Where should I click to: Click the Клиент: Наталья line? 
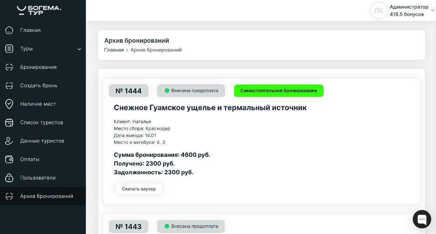pyautogui.click(x=133, y=122)
